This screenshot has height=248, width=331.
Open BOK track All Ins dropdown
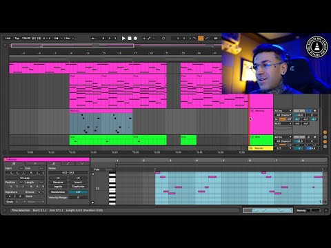(283, 137)
